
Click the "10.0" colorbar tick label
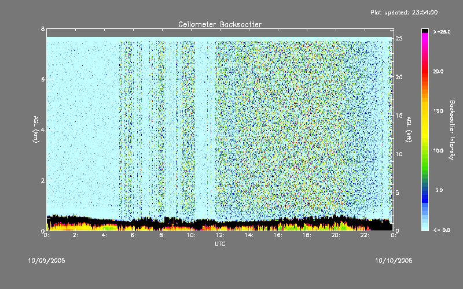pyautogui.click(x=438, y=151)
